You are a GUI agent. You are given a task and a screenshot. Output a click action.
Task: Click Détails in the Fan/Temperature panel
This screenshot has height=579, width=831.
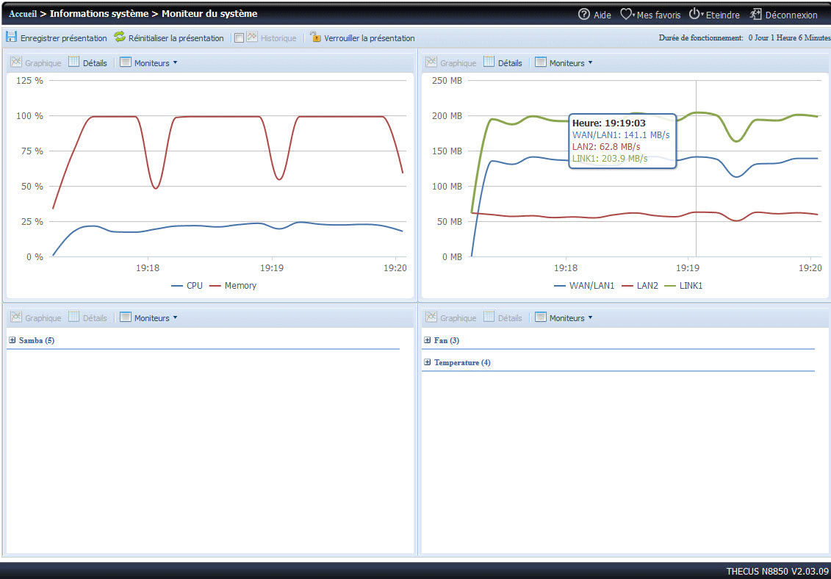(503, 317)
